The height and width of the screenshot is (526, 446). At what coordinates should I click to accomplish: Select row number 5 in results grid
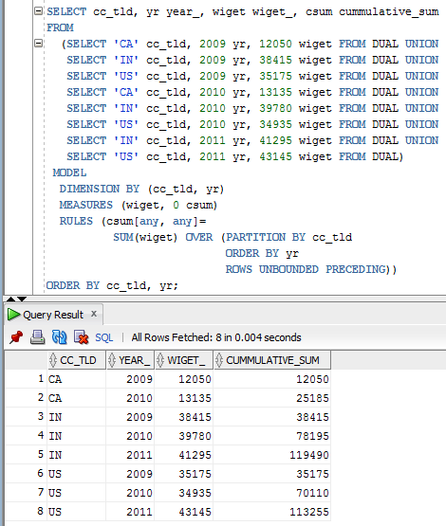pos(26,455)
